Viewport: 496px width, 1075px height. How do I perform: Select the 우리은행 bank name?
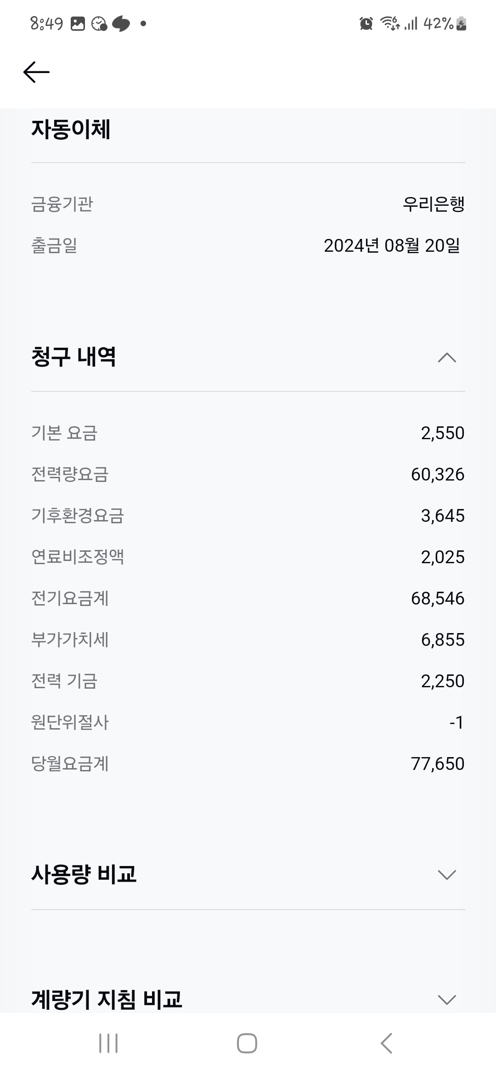click(434, 204)
